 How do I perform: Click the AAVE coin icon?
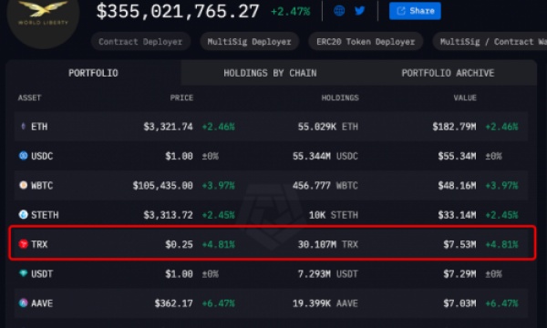coord(24,302)
